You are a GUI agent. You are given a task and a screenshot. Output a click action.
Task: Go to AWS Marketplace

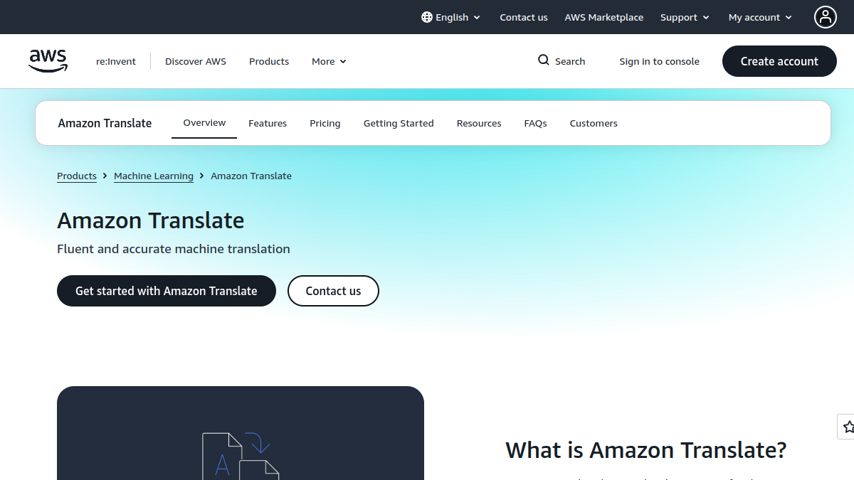(604, 17)
